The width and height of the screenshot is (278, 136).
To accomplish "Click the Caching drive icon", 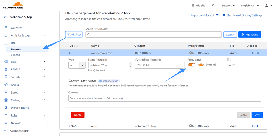I will pos(6,100).
